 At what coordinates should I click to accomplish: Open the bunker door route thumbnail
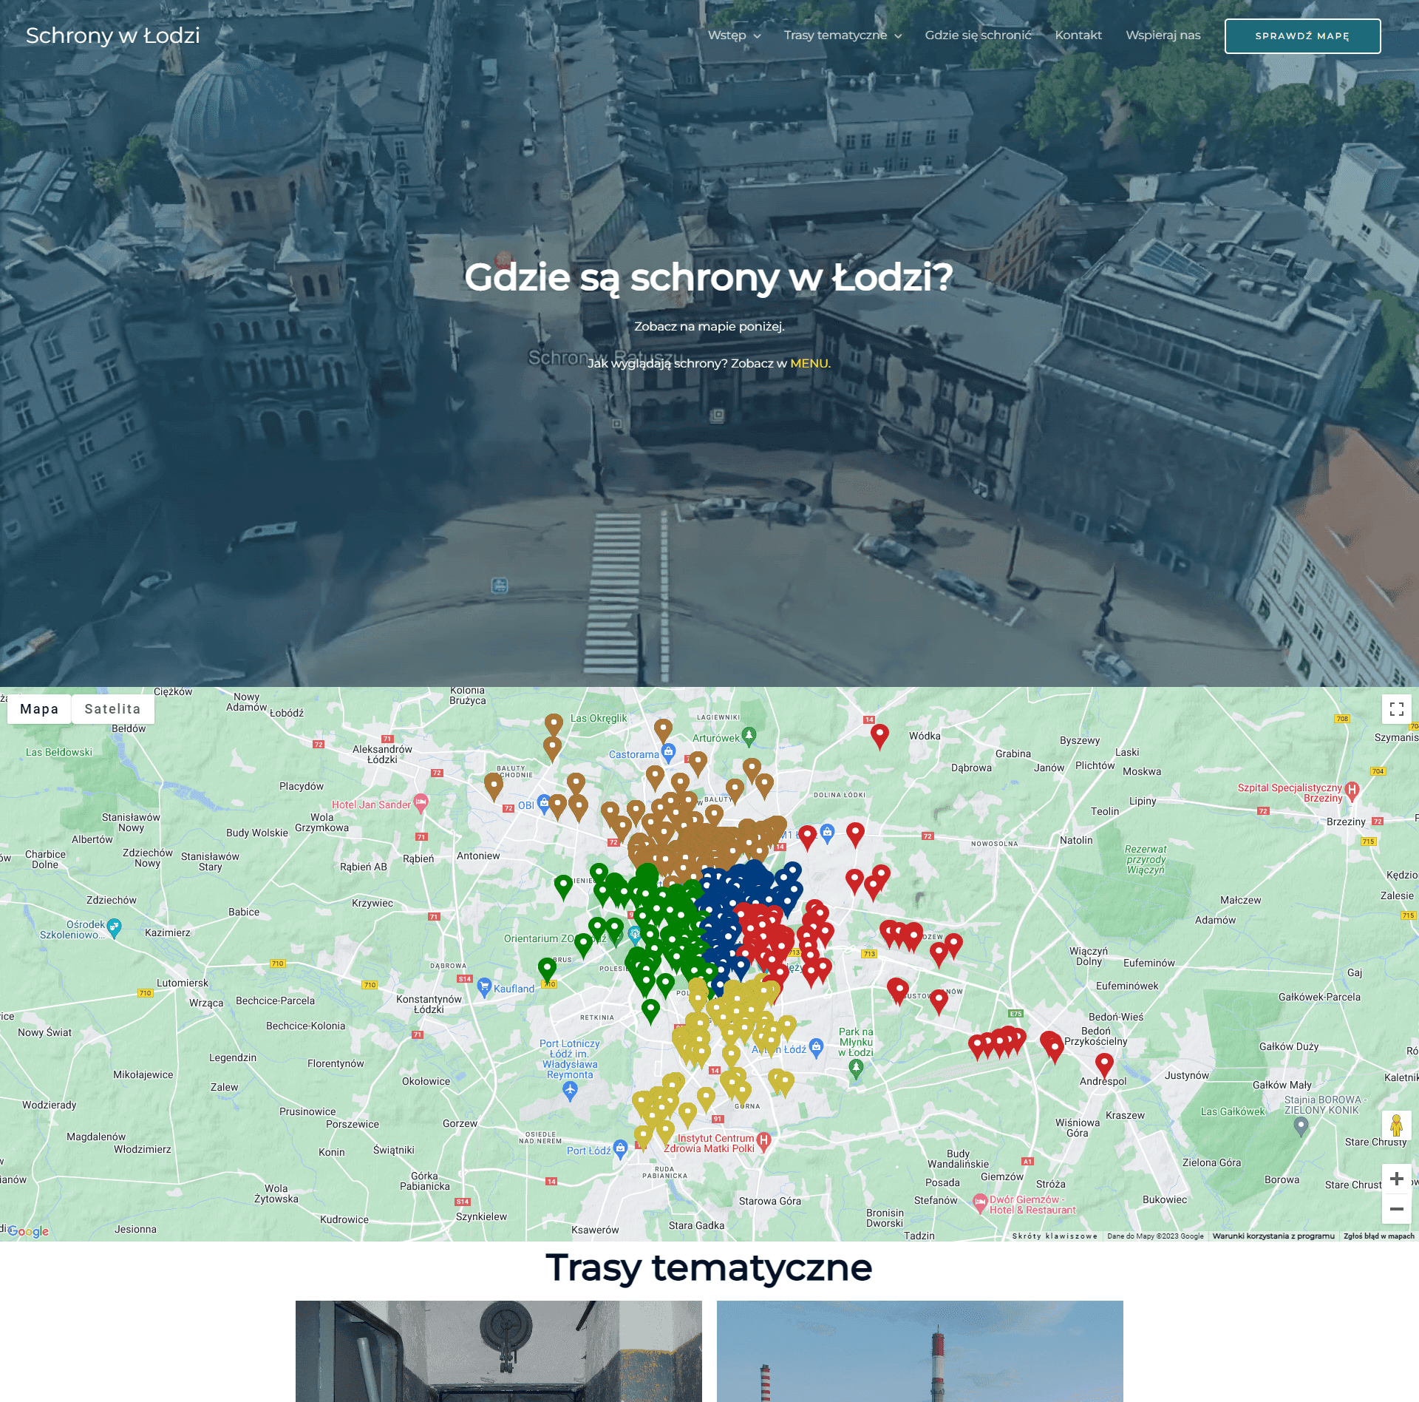pyautogui.click(x=499, y=1351)
